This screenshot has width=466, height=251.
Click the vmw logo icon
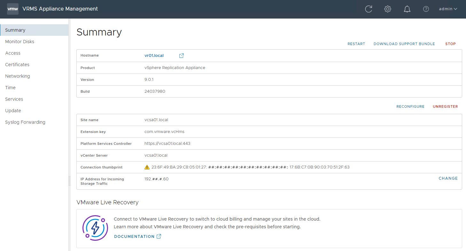pyautogui.click(x=13, y=9)
